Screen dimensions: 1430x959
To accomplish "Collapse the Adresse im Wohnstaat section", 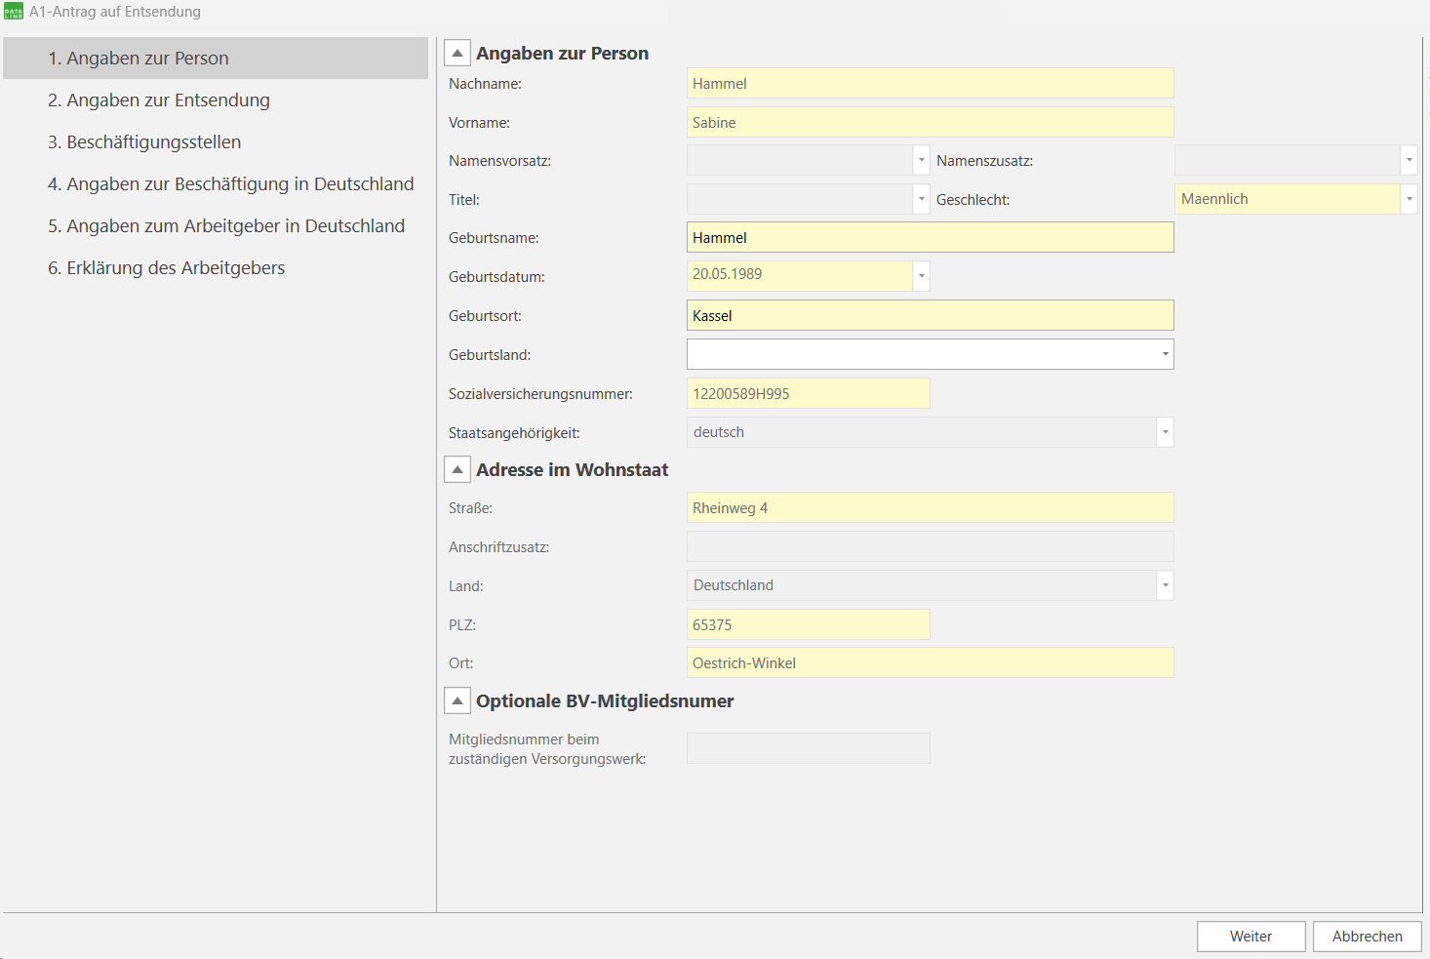I will [457, 470].
